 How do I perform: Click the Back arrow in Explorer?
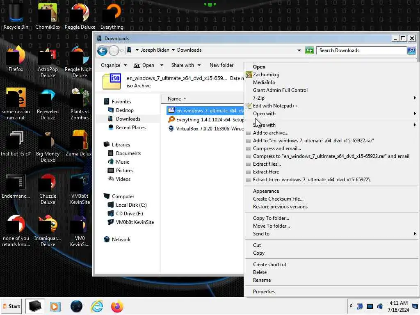pos(102,50)
